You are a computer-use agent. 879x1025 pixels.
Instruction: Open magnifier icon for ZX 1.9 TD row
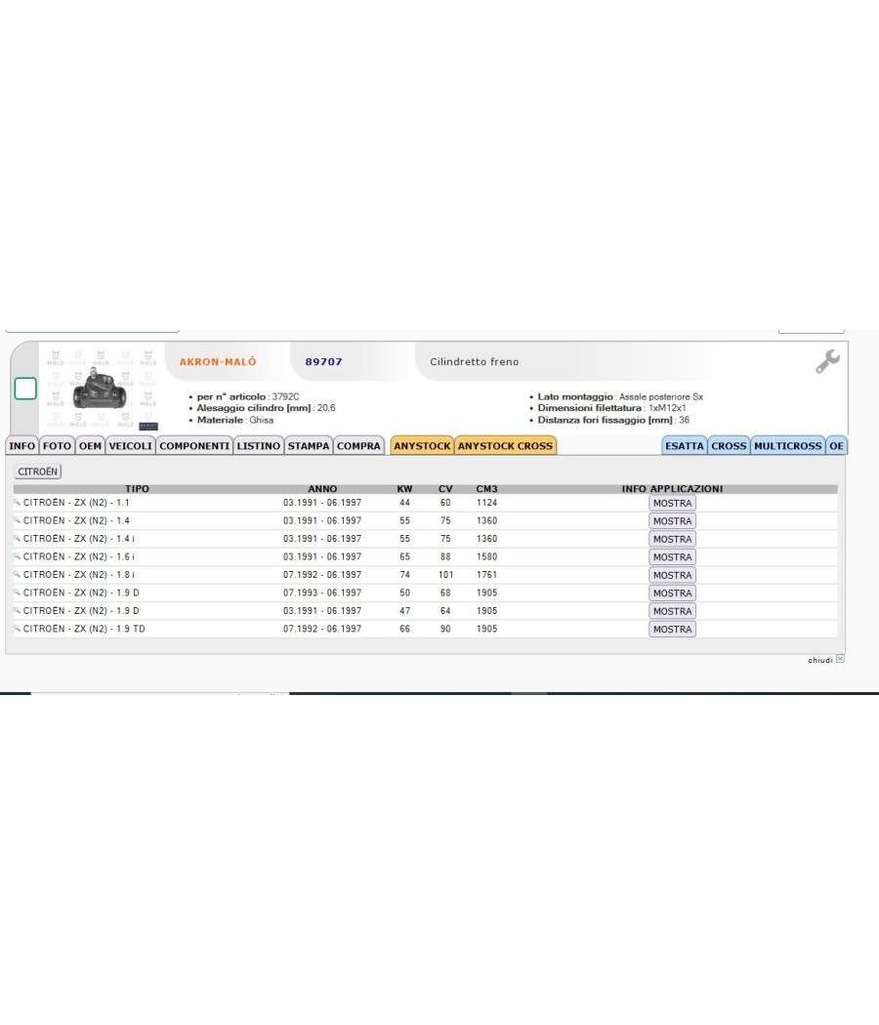[x=17, y=629]
